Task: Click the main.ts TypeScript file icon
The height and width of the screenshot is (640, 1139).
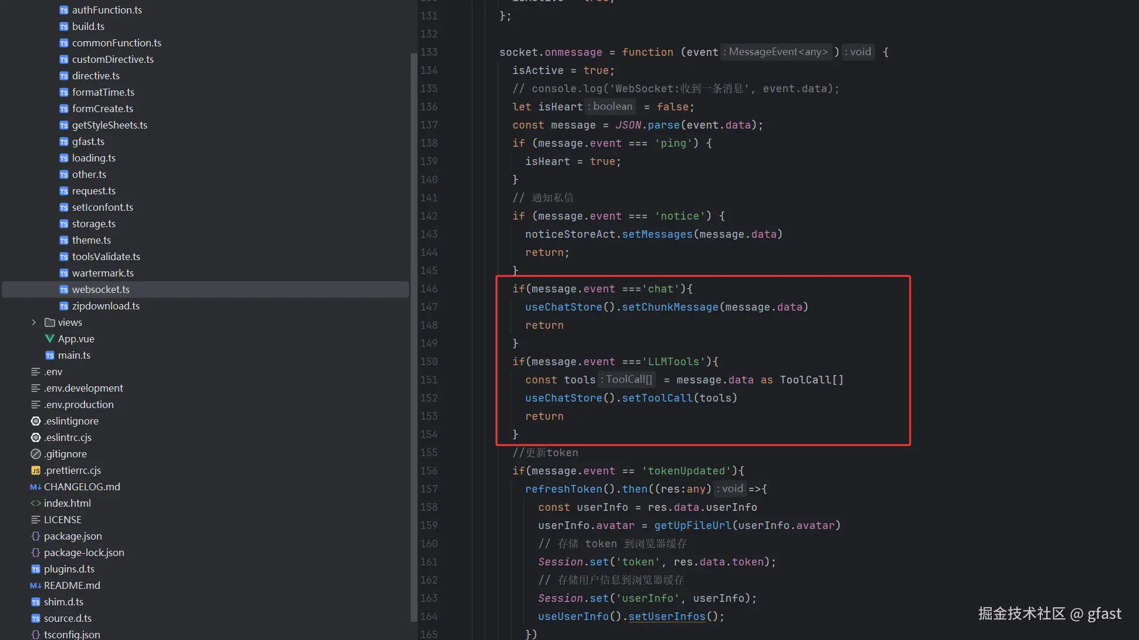Action: 50,355
